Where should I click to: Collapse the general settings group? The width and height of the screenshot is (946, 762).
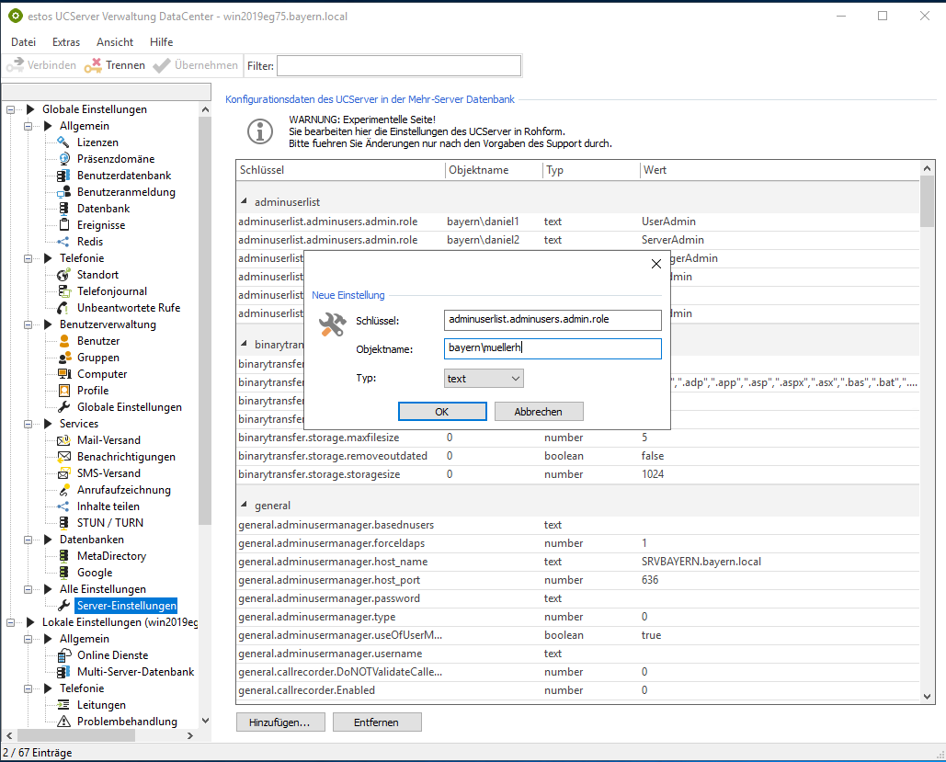(x=245, y=506)
